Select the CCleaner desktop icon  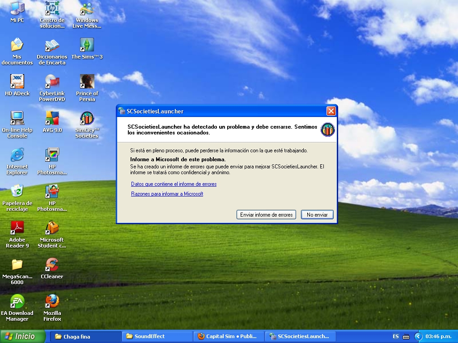click(x=52, y=268)
